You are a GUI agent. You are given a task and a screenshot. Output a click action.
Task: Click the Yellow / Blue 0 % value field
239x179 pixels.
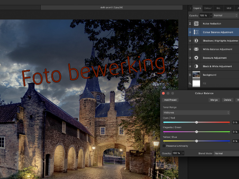click(235, 141)
